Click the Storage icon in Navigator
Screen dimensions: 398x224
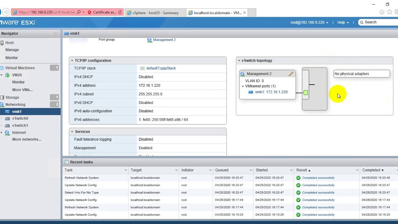pyautogui.click(x=2, y=97)
